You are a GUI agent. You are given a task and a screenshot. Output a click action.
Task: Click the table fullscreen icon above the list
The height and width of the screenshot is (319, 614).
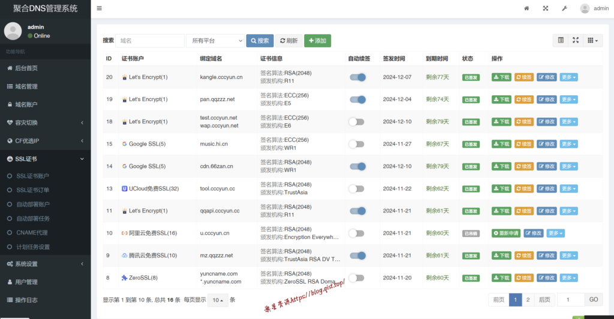pos(576,40)
